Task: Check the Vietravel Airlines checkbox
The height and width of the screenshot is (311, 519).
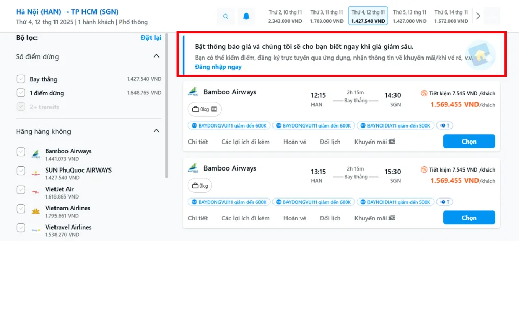Action: coord(21,228)
